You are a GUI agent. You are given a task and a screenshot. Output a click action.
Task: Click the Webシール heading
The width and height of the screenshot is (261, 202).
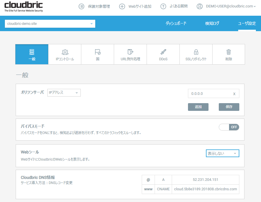point(30,152)
